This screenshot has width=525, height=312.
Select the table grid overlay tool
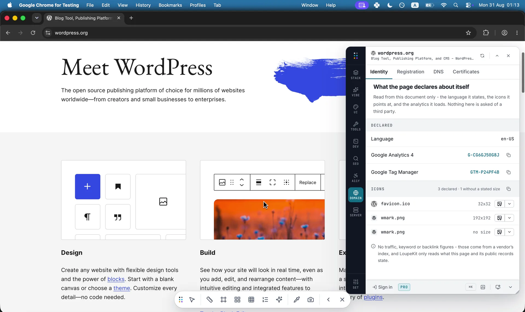point(251,300)
